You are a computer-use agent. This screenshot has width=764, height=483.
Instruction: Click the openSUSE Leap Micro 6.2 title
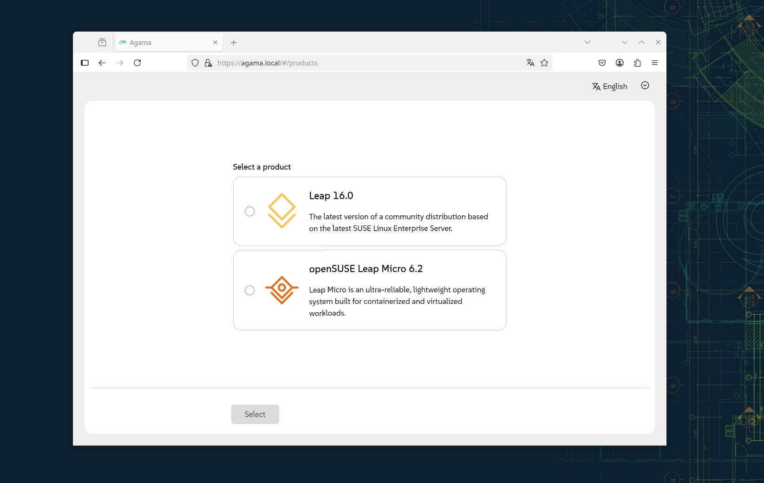(x=366, y=269)
